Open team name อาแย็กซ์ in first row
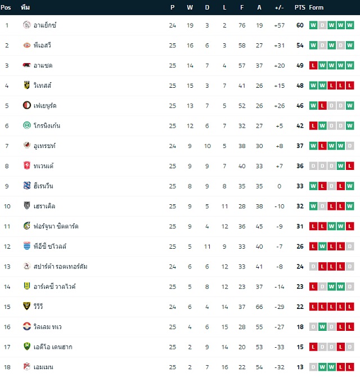Viewport: 360px width, 377px height. [x=45, y=25]
